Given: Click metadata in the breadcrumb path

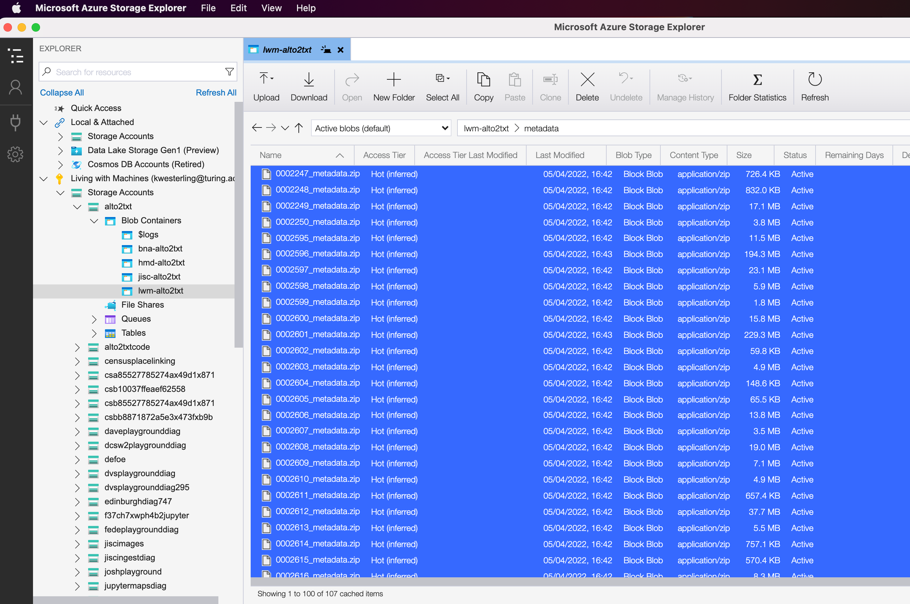Looking at the screenshot, I should click(541, 128).
